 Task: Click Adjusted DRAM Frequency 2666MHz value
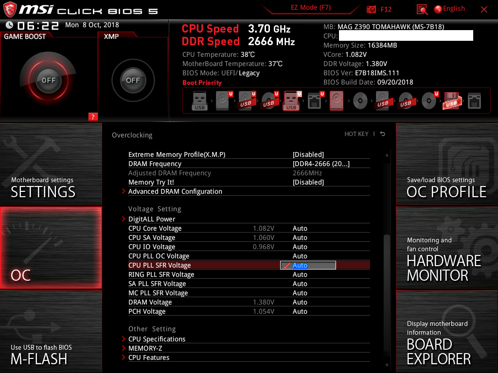[x=307, y=173]
